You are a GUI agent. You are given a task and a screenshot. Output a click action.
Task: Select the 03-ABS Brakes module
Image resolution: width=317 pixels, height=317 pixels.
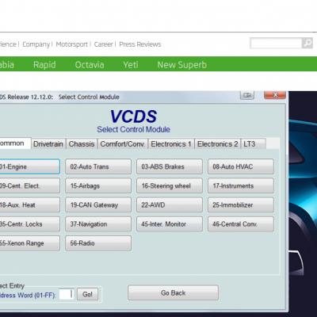tap(170, 166)
